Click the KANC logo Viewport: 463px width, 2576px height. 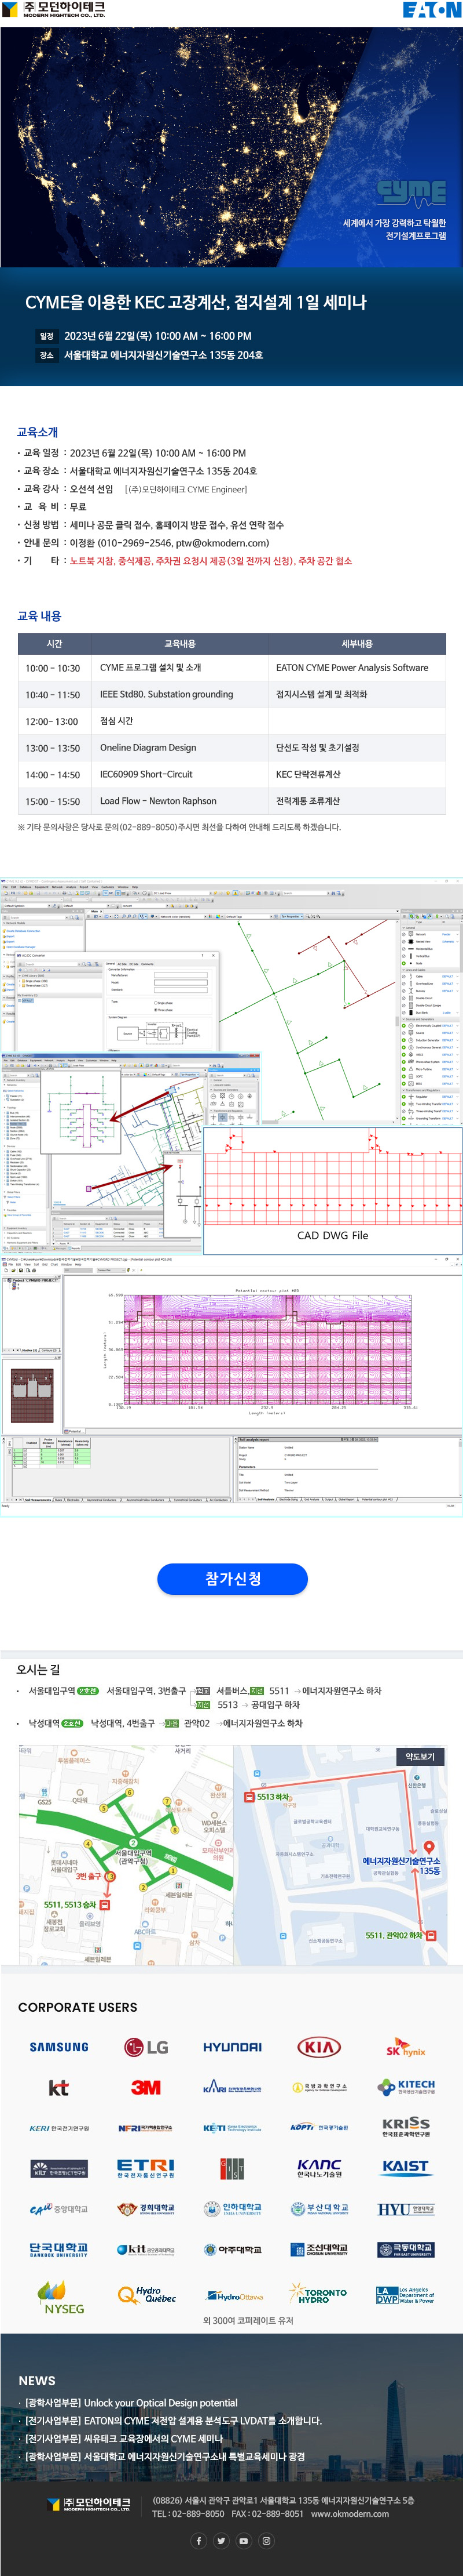pos(319,2168)
